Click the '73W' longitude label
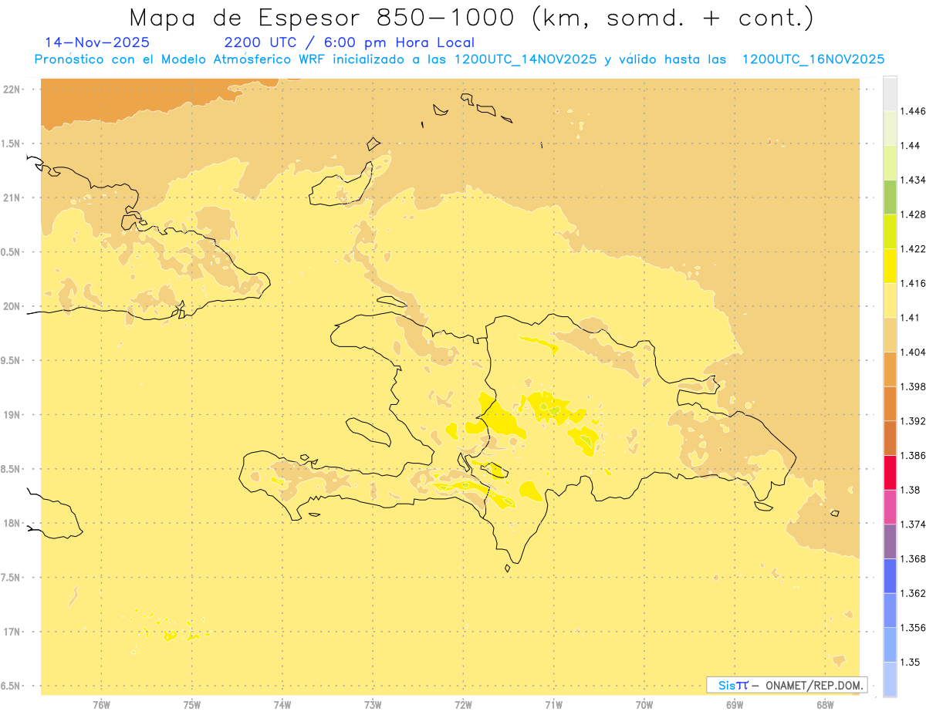The height and width of the screenshot is (715, 926). tap(373, 705)
